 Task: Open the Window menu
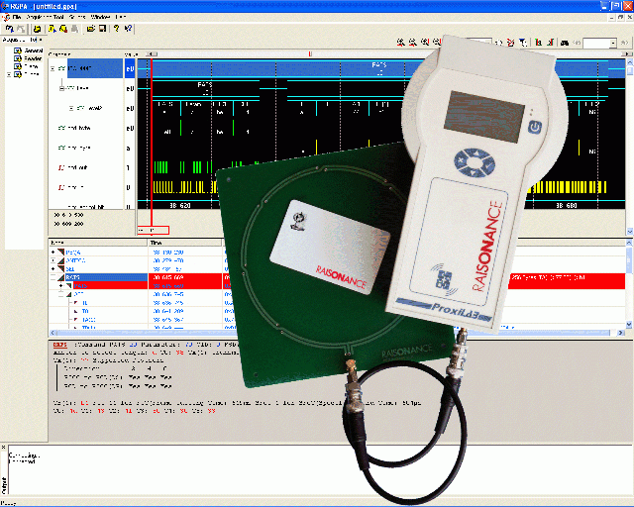point(100,17)
